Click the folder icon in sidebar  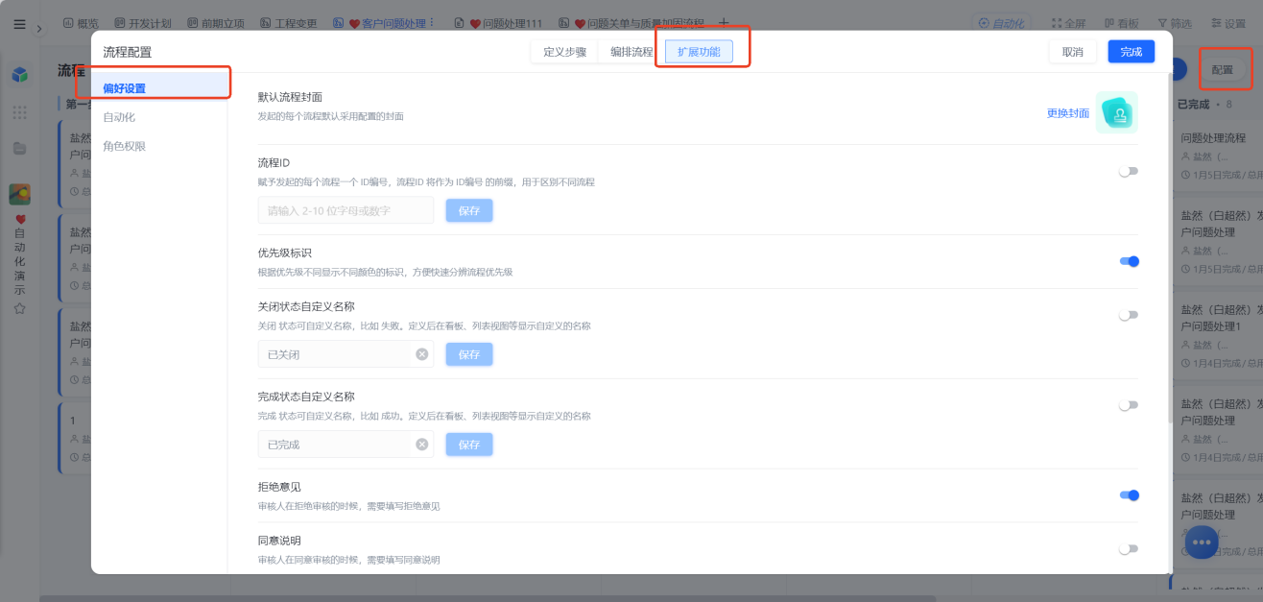[19, 148]
